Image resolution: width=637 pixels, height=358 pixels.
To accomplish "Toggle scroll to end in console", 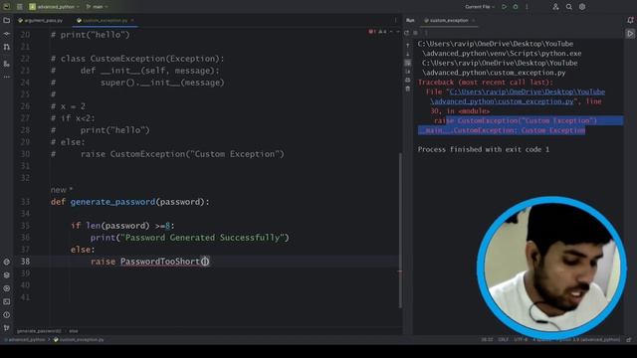I will pos(408,72).
